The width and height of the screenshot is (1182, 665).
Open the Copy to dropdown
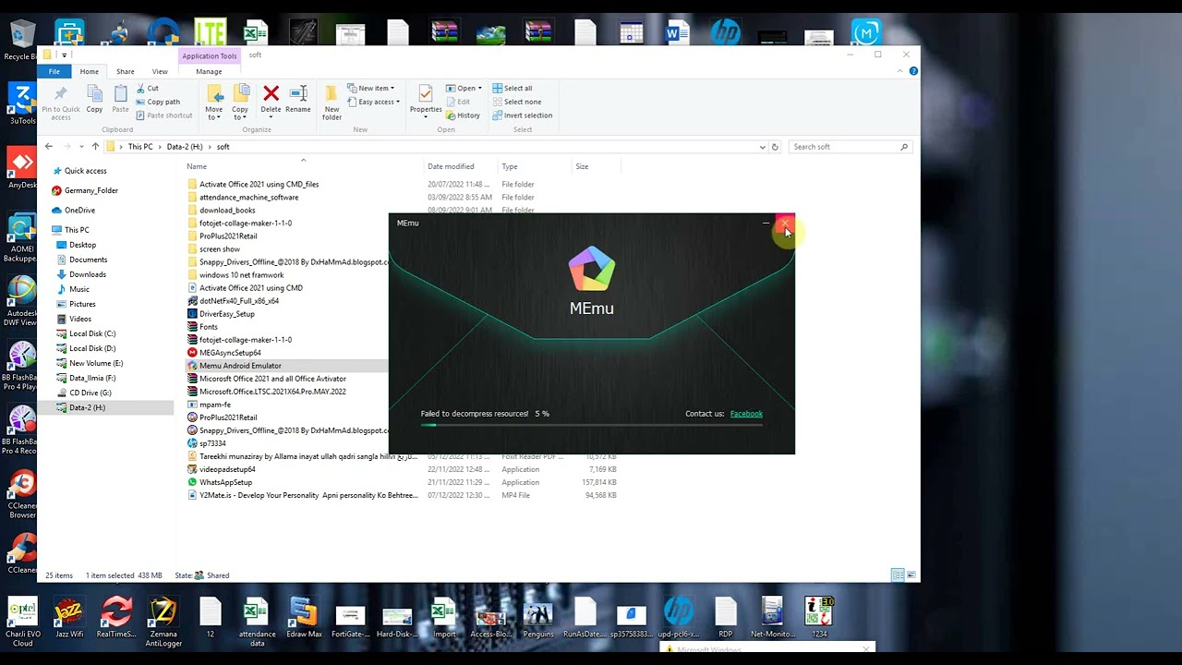240,103
